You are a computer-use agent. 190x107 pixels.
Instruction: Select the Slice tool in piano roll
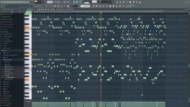(48, 9)
